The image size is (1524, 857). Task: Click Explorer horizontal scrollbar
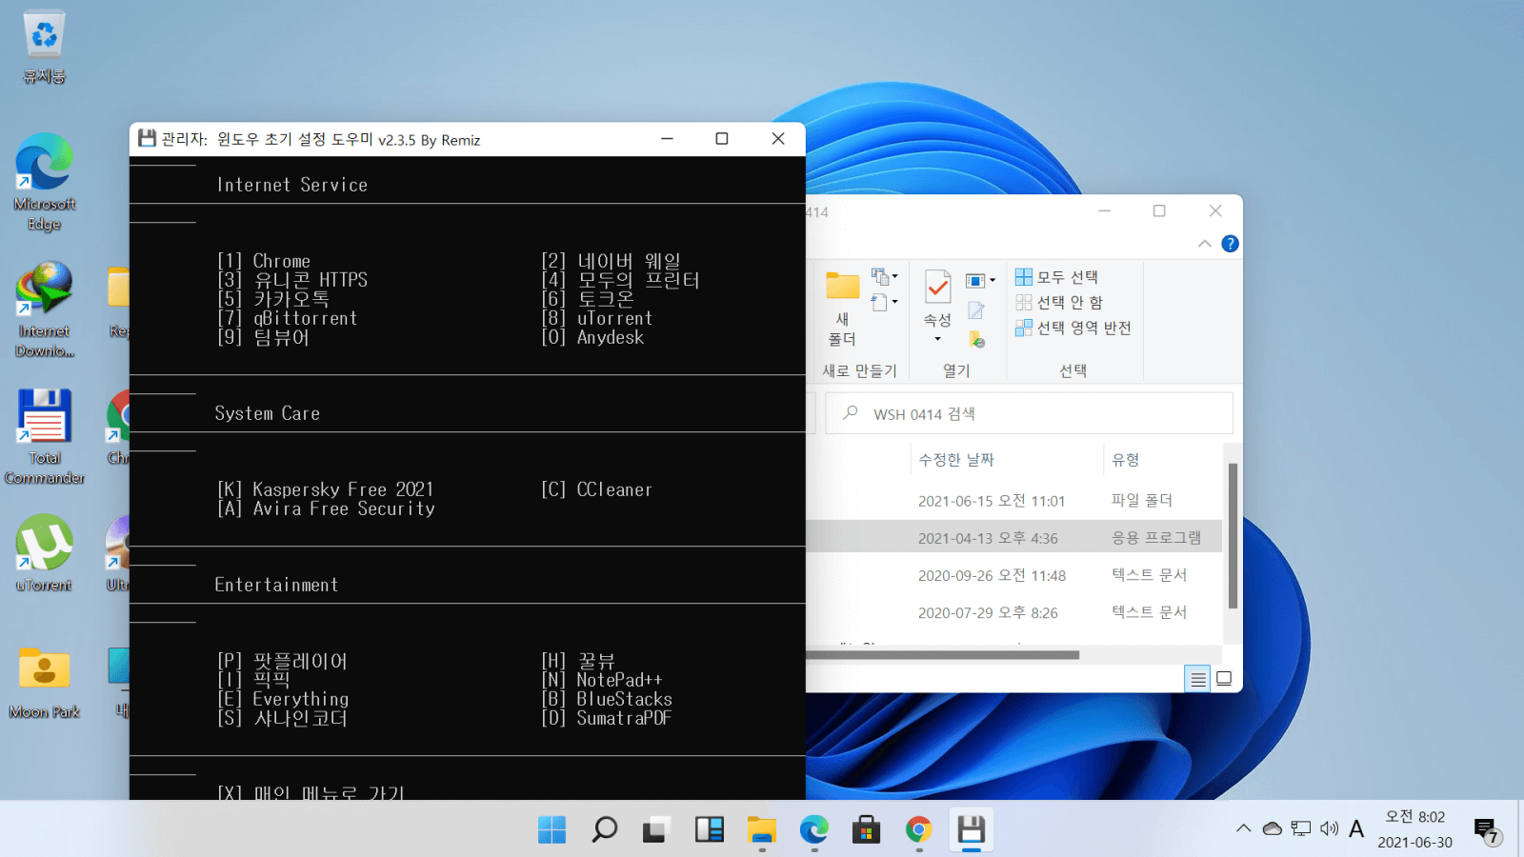coord(943,655)
